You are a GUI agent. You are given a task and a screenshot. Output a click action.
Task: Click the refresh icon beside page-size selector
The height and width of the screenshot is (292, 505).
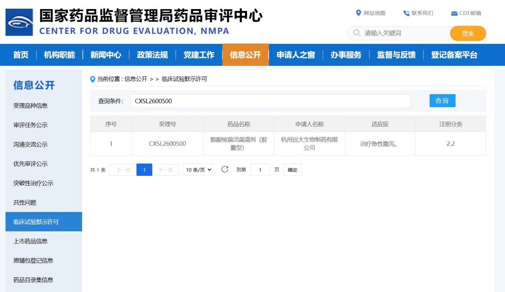tap(225, 169)
